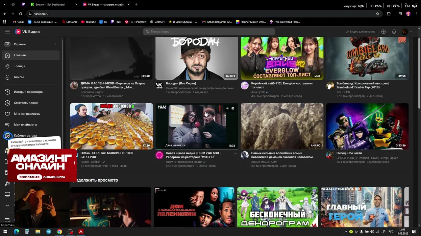Open Windows Start menu

(5, 232)
